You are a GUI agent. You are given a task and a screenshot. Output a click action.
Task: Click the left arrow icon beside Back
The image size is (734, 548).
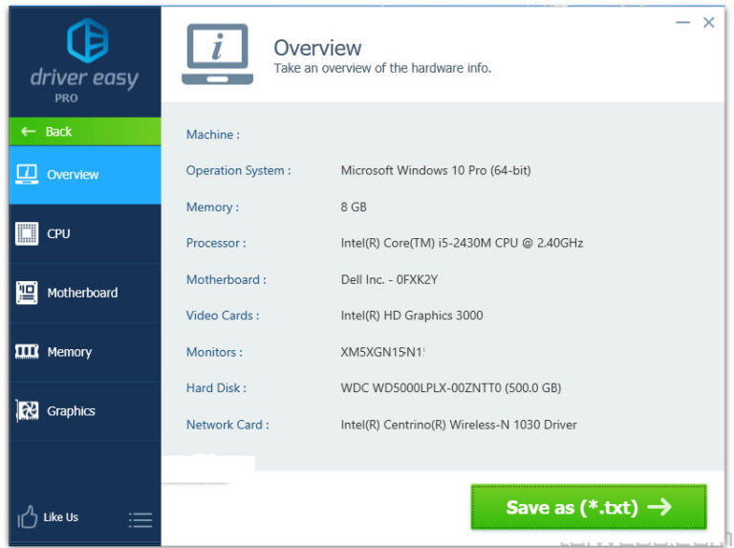29,132
